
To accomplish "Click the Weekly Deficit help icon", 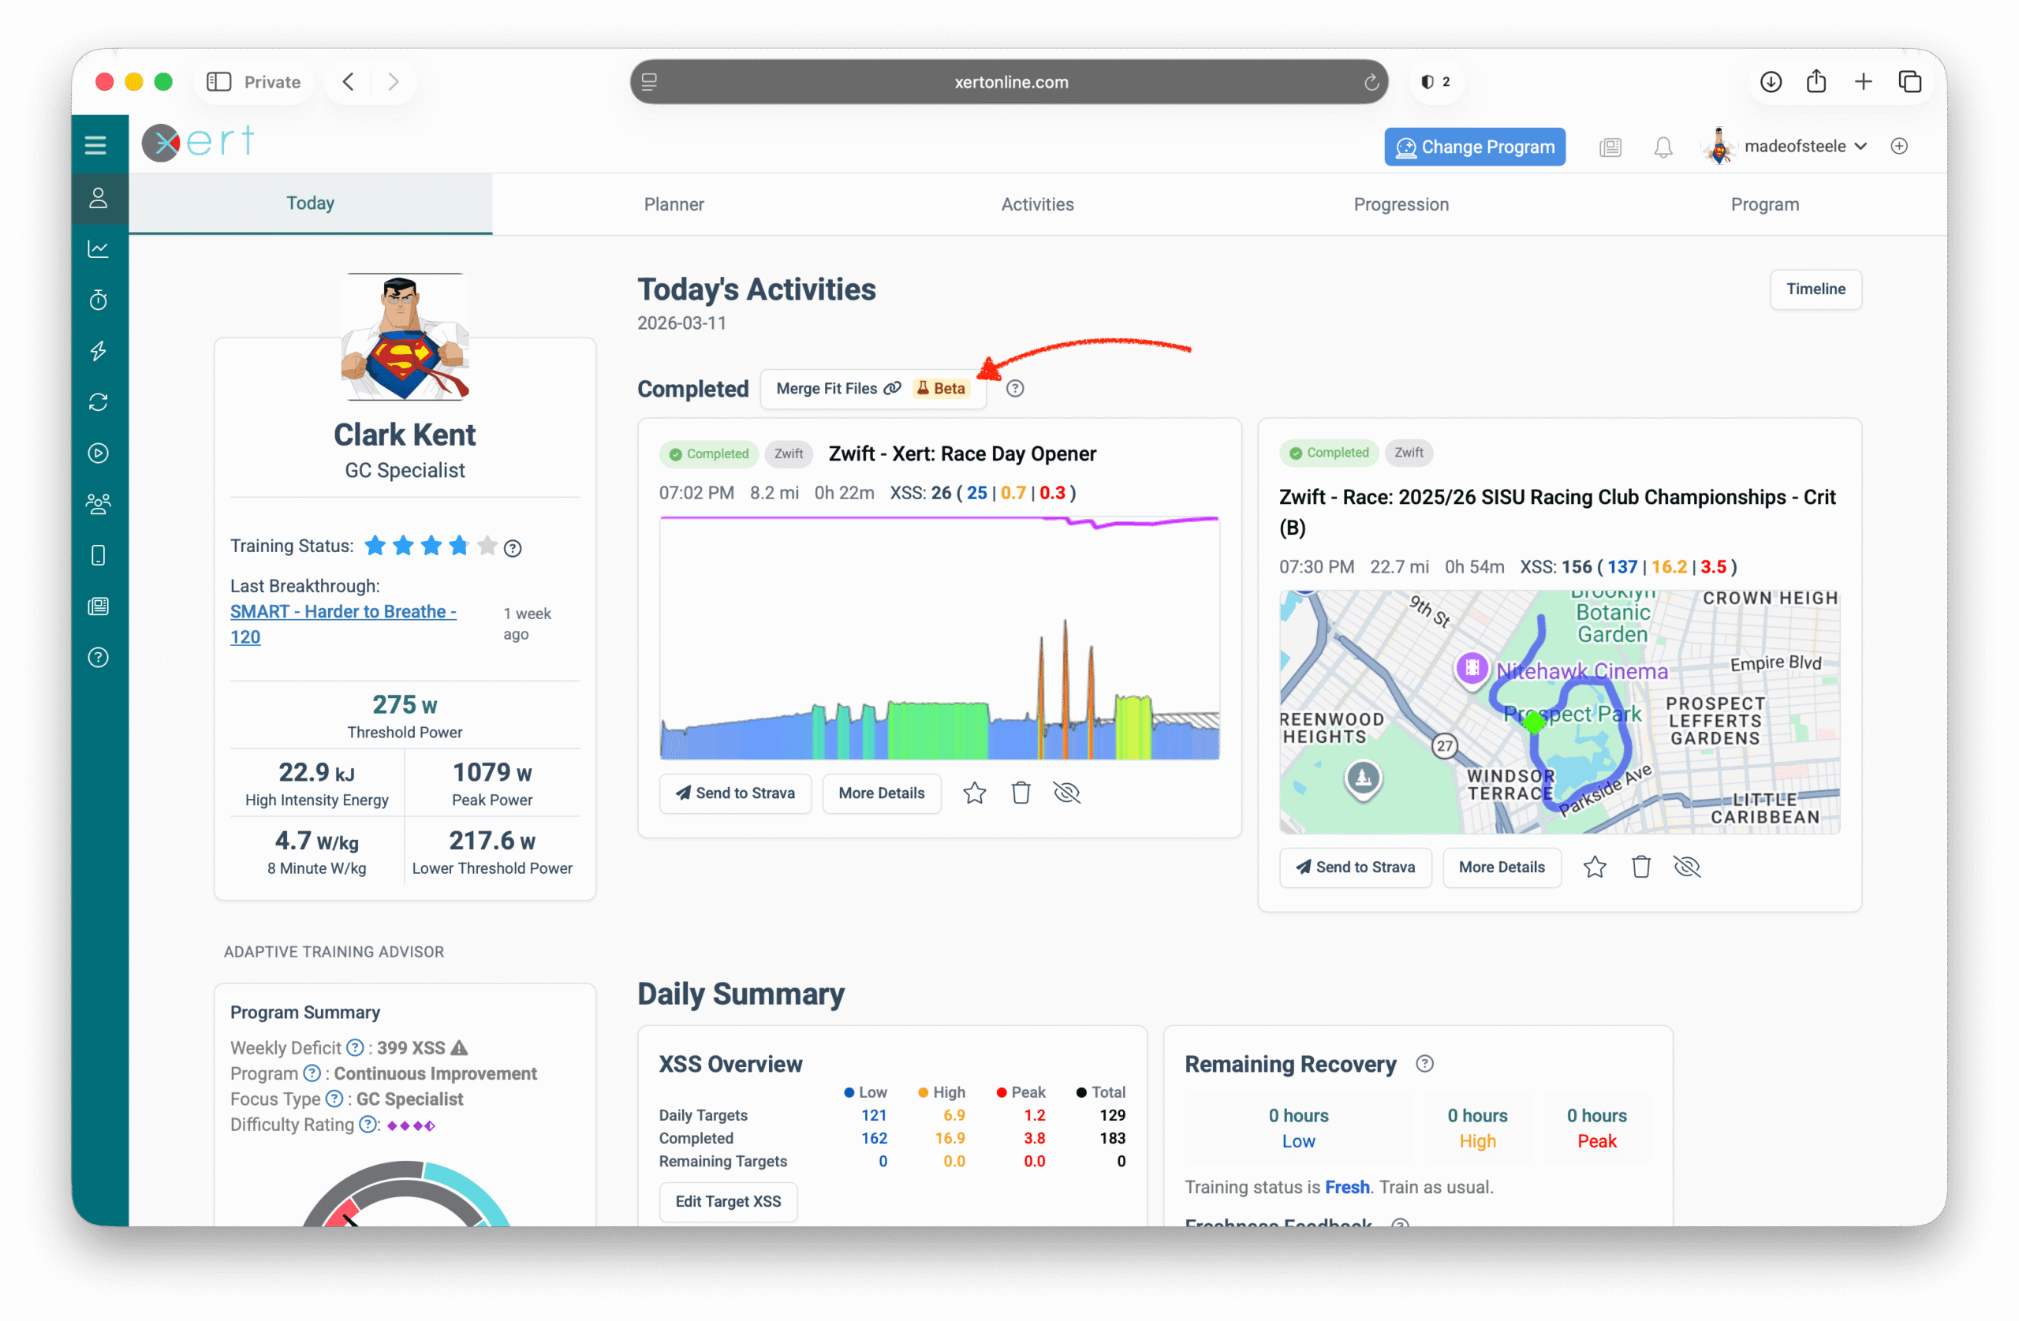I will click(356, 1048).
